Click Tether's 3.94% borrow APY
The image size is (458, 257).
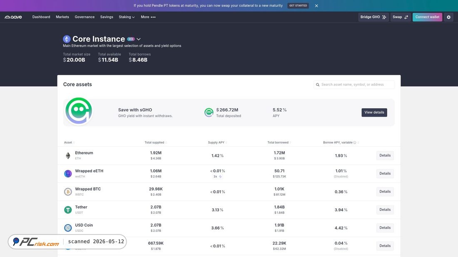pos(341,210)
